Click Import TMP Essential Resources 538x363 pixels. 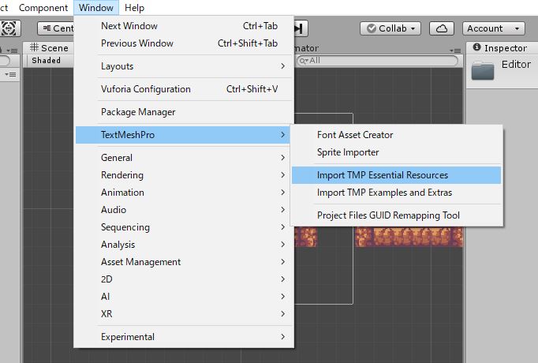(396, 175)
